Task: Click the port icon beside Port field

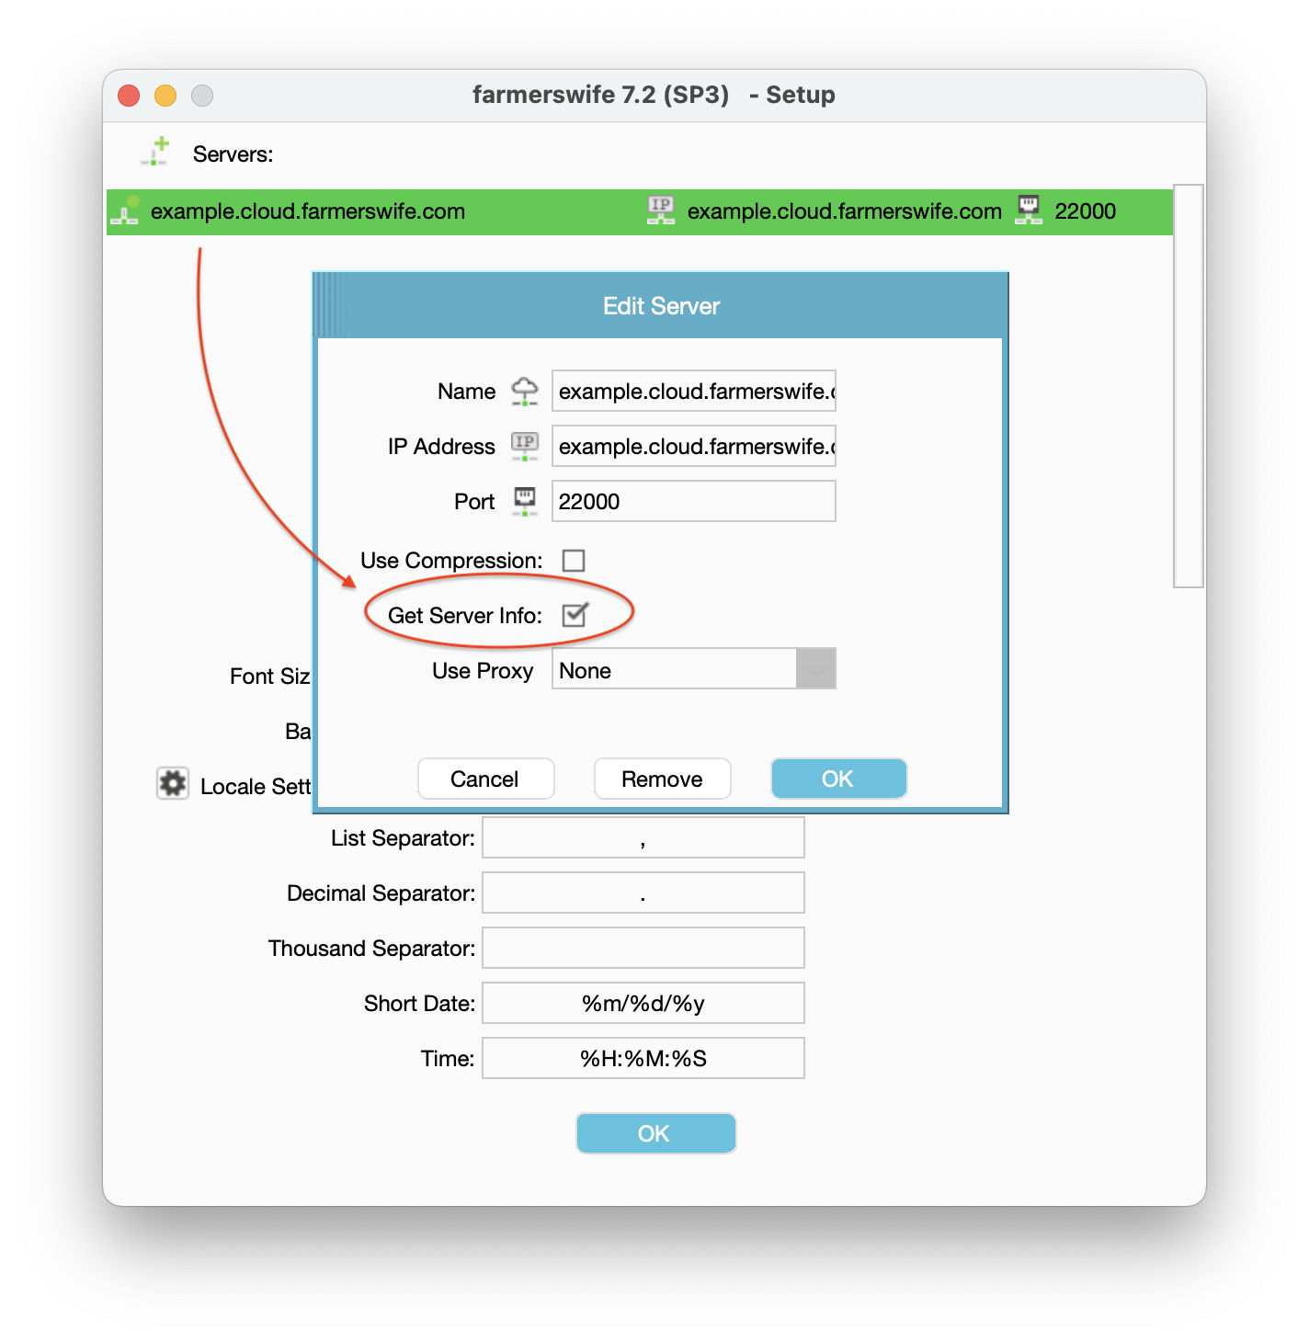Action: click(x=525, y=501)
